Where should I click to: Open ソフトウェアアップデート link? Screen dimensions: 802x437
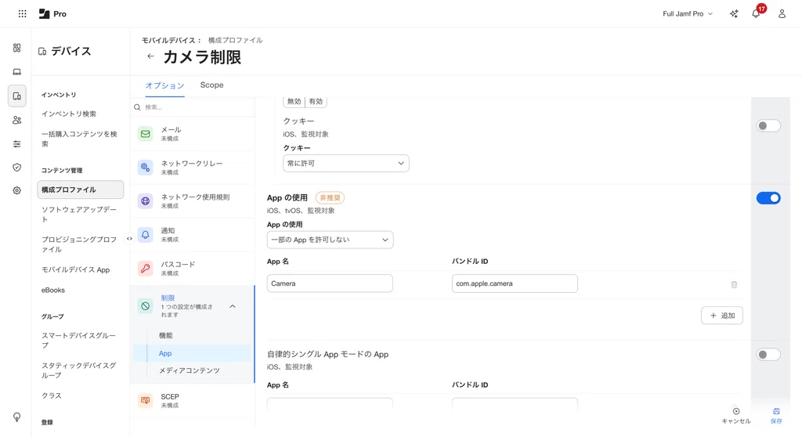(x=79, y=215)
